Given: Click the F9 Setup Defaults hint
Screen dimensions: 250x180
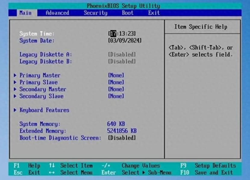Looking at the screenshot, I should [208, 166].
